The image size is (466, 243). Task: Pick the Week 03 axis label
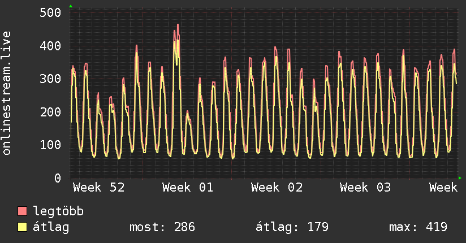pyautogui.click(x=365, y=188)
